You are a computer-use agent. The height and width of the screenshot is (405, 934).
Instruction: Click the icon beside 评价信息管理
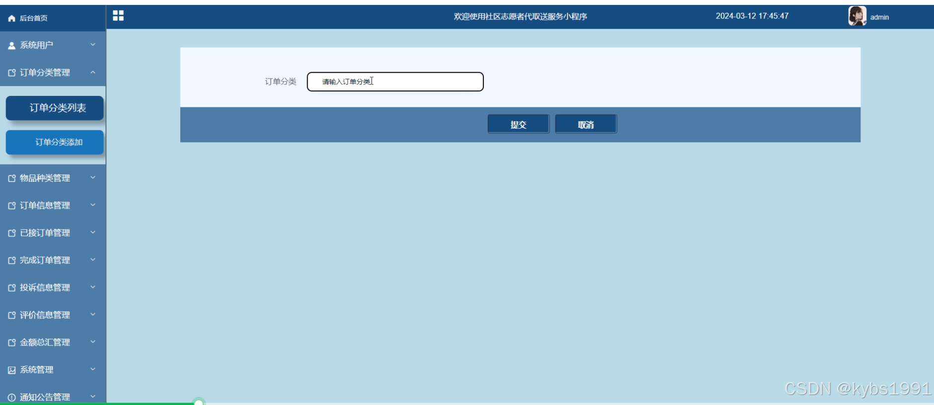click(12, 315)
